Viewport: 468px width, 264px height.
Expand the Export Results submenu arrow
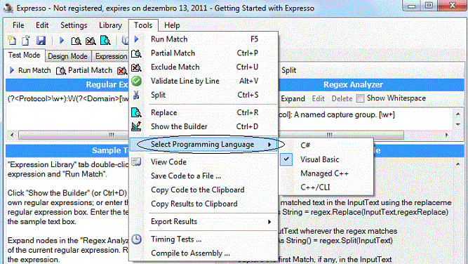click(x=269, y=222)
